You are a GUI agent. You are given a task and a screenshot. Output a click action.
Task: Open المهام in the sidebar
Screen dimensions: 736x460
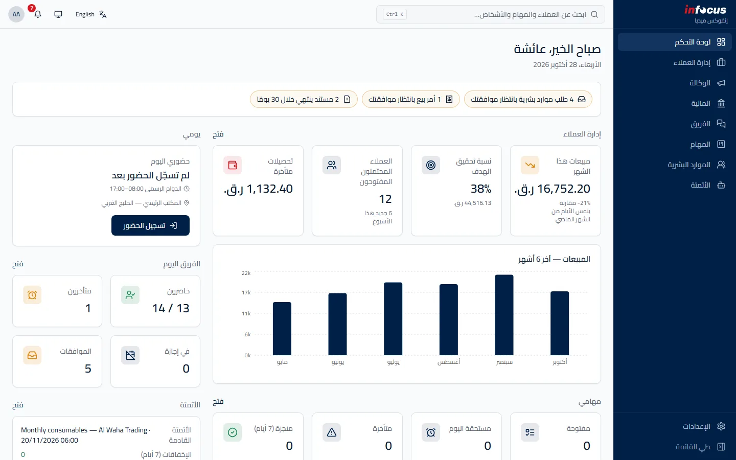click(675, 144)
